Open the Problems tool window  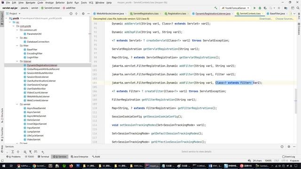(x=14, y=157)
